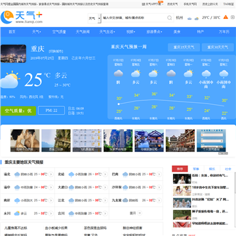The height and width of the screenshot is (236, 236).
Task: Click the cloudy icon next to 杭州
Action: [x=189, y=18]
